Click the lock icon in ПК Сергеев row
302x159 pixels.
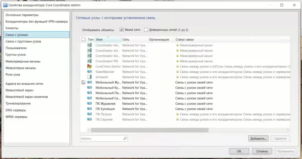(178, 119)
